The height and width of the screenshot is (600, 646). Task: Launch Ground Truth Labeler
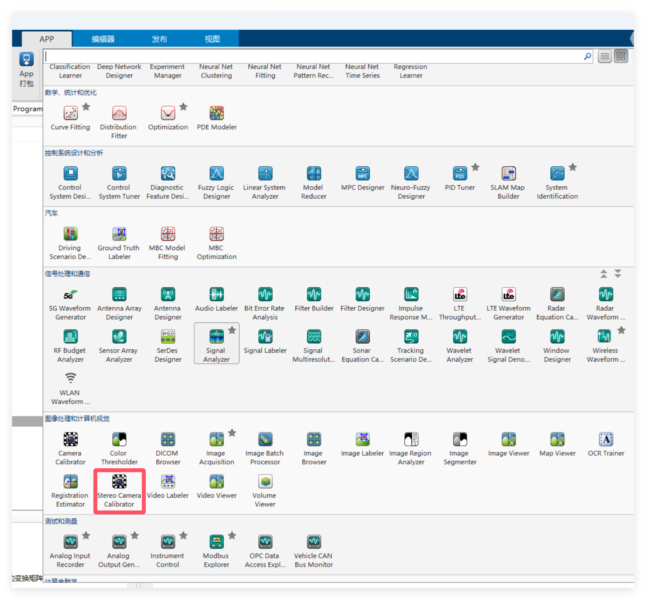pyautogui.click(x=119, y=243)
